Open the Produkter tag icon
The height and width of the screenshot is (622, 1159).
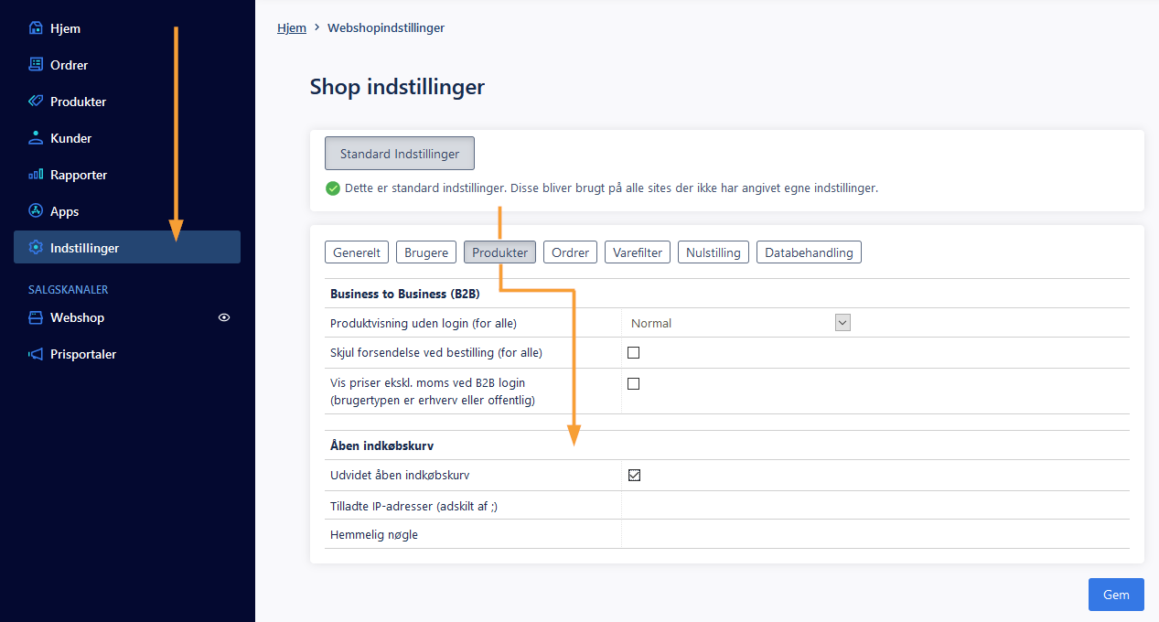36,102
